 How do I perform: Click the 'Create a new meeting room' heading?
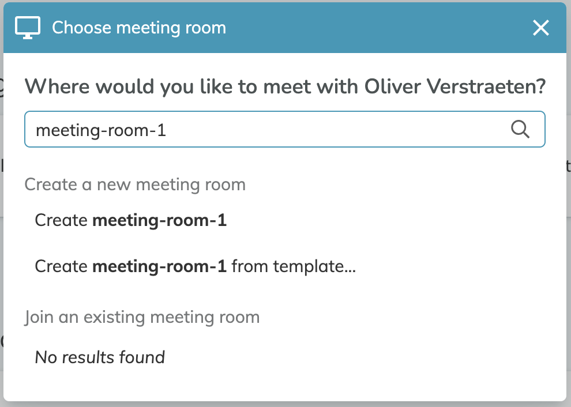pos(135,184)
